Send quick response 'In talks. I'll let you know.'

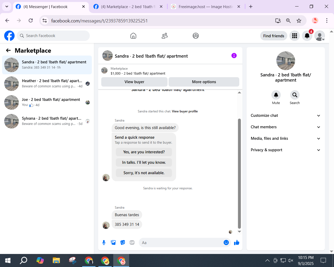point(144,162)
